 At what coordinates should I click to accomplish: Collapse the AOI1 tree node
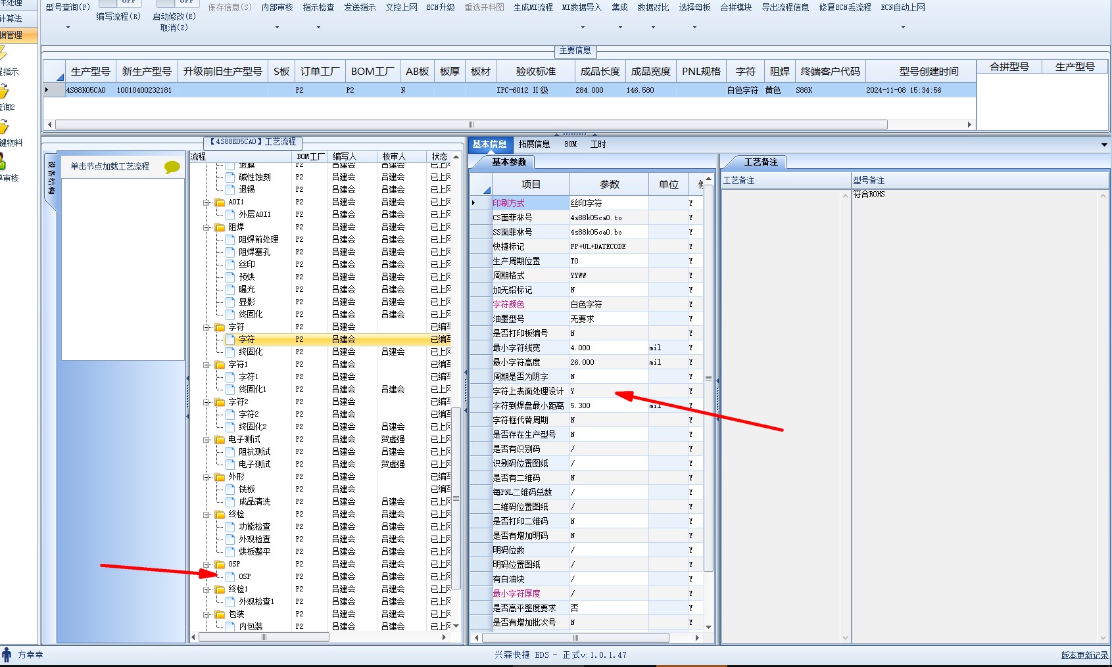pyautogui.click(x=206, y=202)
